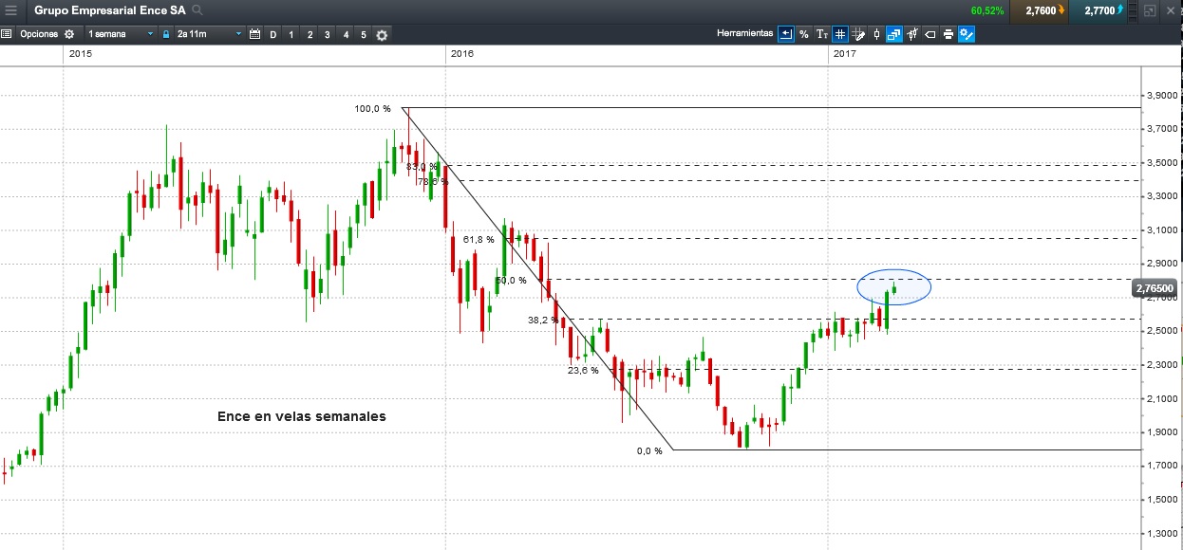Select the text annotation tool
This screenshot has width=1183, height=550.
822,34
